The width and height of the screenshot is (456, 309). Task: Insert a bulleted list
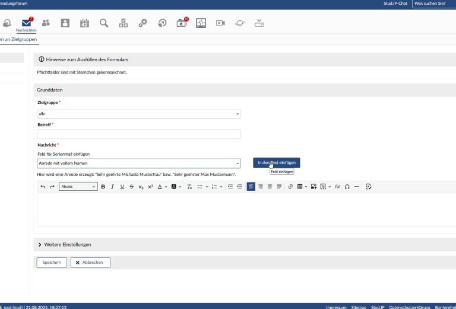point(199,187)
